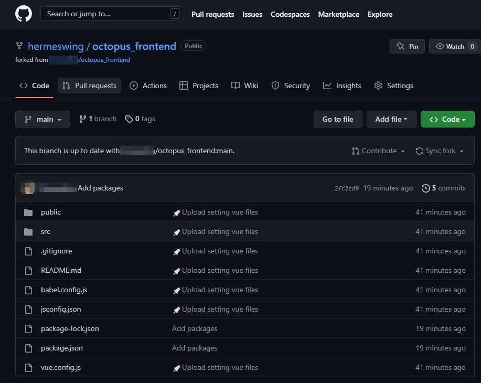
Task: Click the branch icon beside 1 branch
Action: coord(82,119)
